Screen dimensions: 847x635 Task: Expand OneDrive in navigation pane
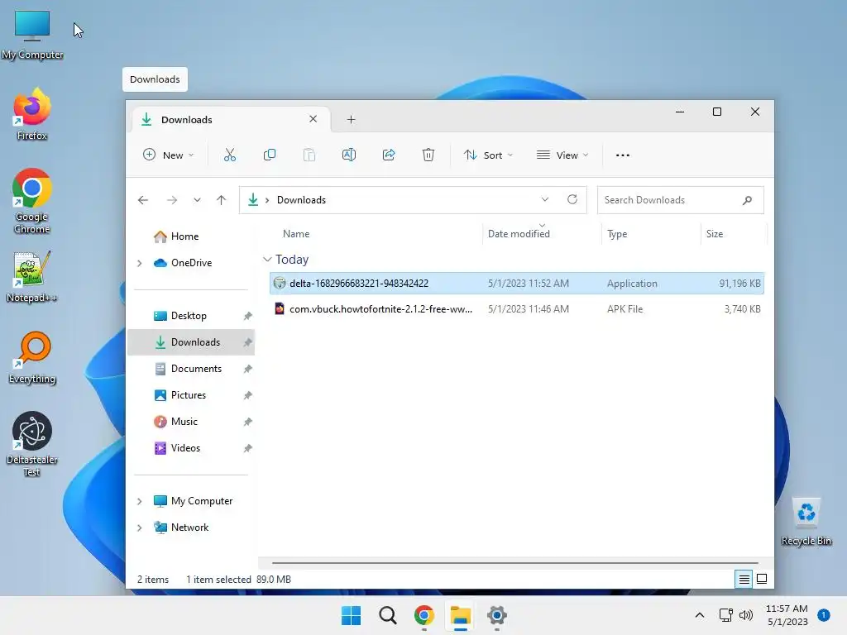139,263
